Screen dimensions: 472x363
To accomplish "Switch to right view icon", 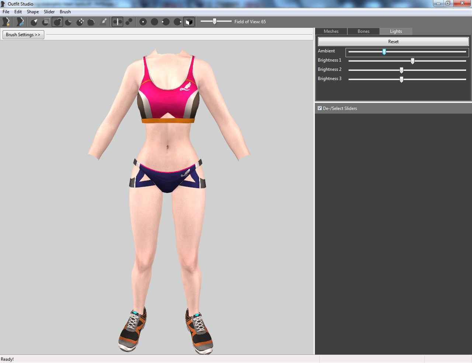I will pos(177,22).
